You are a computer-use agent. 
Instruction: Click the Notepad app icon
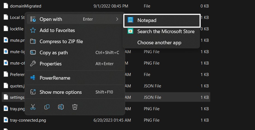click(130, 20)
